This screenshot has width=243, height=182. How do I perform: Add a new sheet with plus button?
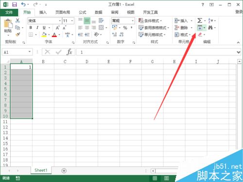pyautogui.click(x=64, y=170)
